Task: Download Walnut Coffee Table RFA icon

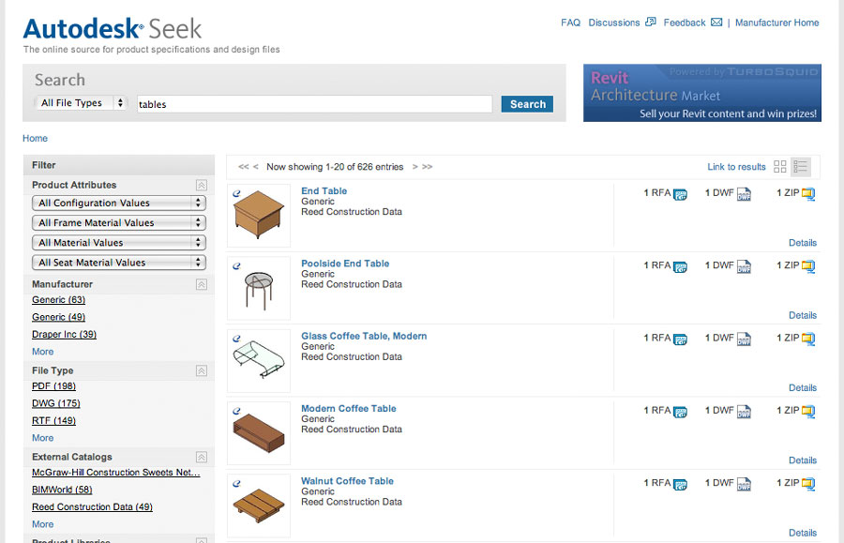Action: (681, 484)
